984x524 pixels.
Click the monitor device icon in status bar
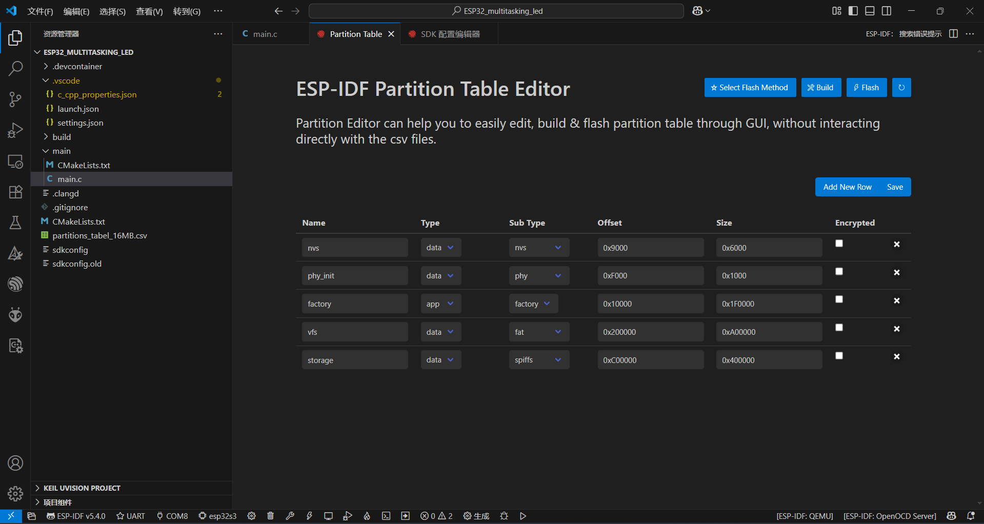[328, 516]
